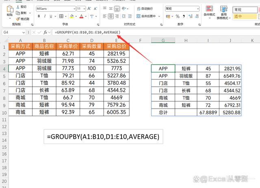
Task: Click the formula bar showing GROUPBY formula
Action: [156, 32]
